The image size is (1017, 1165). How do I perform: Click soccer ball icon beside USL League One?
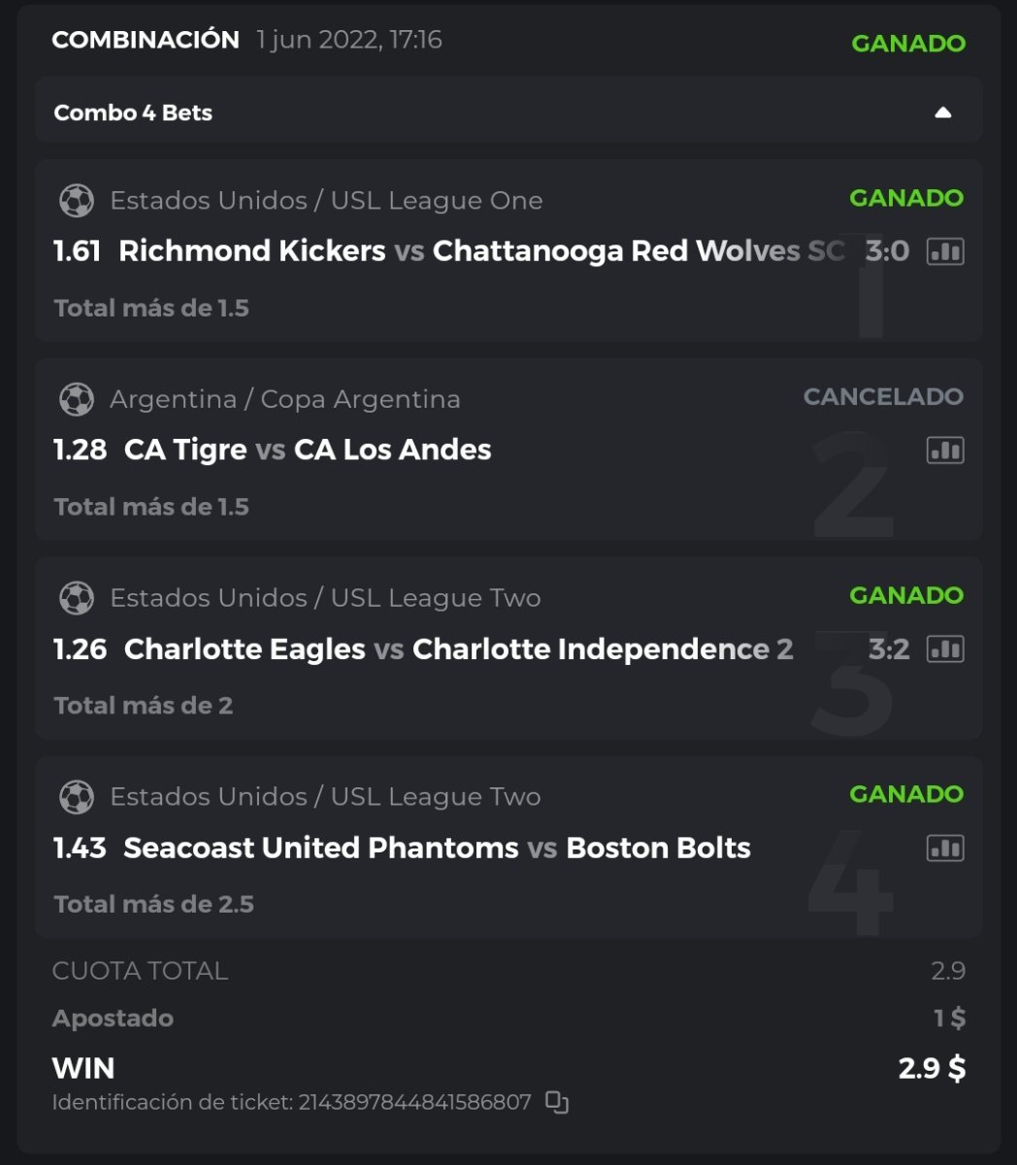[77, 201]
